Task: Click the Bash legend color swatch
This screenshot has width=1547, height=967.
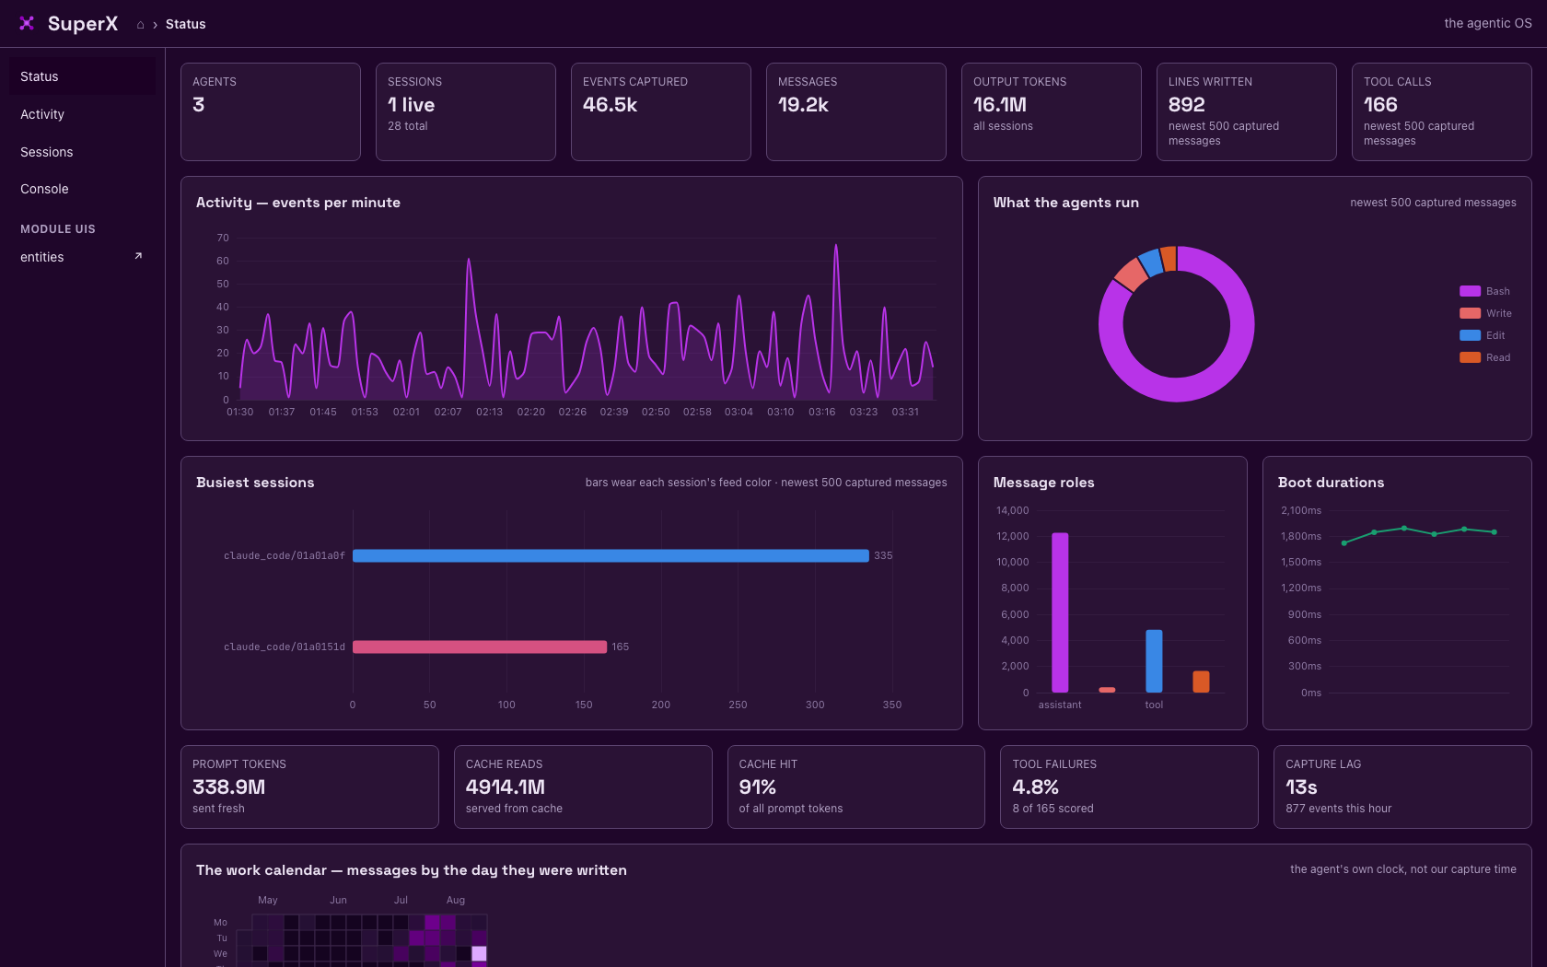Action: (x=1470, y=291)
